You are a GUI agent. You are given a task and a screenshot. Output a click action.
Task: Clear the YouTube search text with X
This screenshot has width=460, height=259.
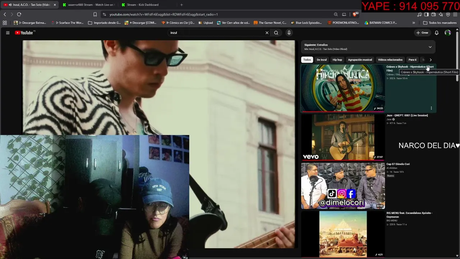tap(267, 33)
